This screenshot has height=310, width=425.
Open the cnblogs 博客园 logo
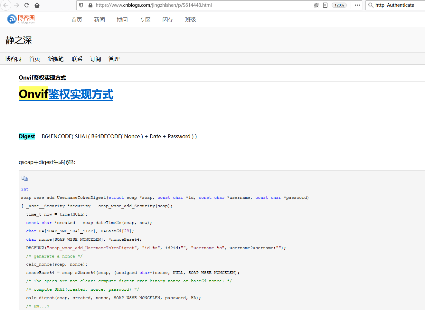[21, 19]
